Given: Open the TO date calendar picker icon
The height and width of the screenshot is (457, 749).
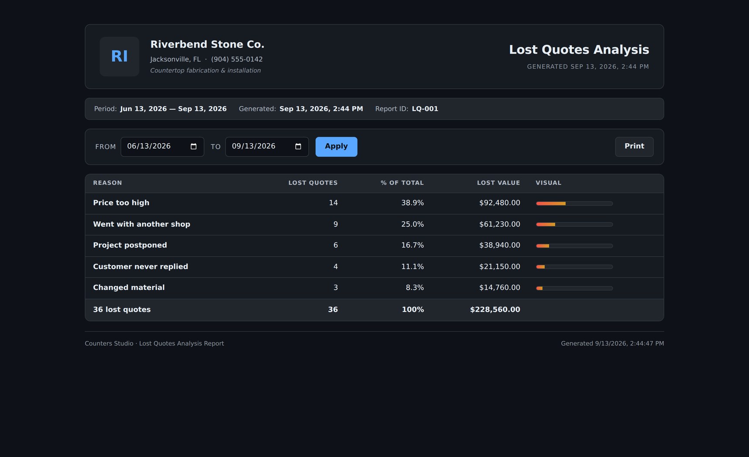Looking at the screenshot, I should (x=298, y=147).
